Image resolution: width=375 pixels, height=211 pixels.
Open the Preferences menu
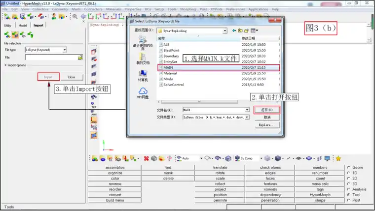click(235, 9)
